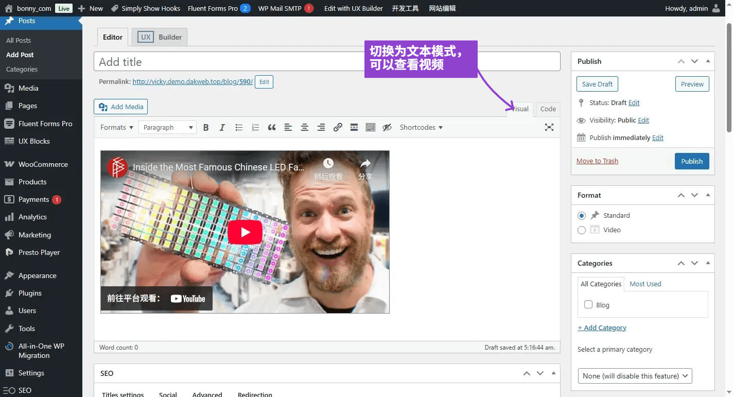The image size is (733, 397).
Task: Click the Move to Trash link
Action: [597, 161]
